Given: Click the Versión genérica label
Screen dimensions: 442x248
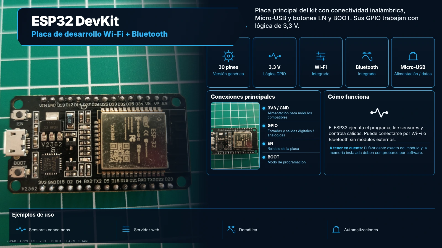Looking at the screenshot, I should coord(228,74).
